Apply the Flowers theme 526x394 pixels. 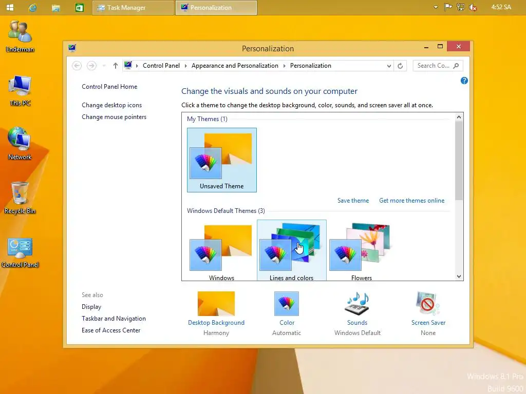coord(361,251)
